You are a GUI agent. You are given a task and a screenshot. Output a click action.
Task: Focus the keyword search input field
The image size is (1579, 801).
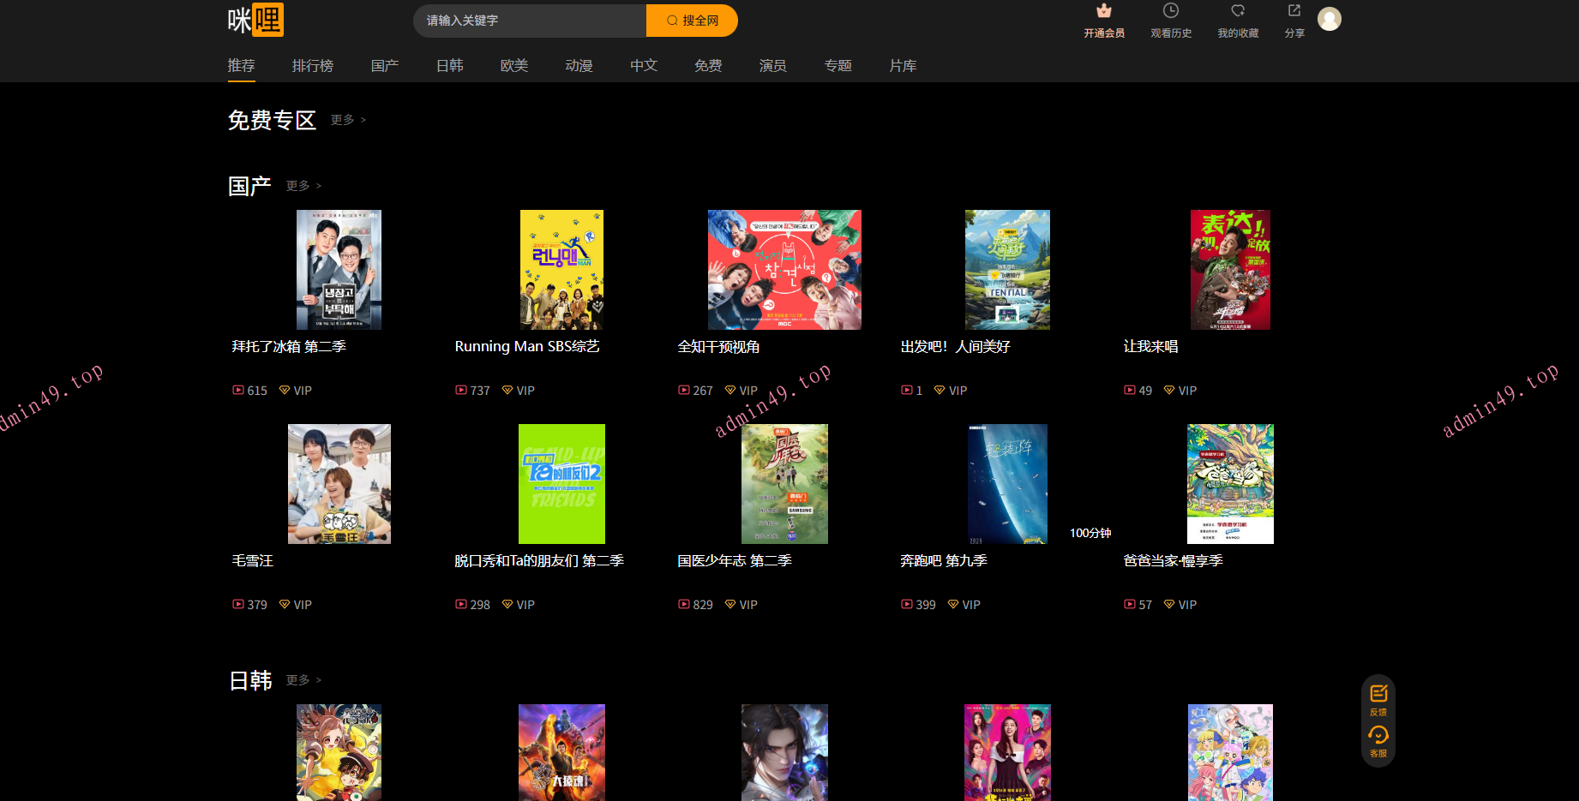click(531, 21)
